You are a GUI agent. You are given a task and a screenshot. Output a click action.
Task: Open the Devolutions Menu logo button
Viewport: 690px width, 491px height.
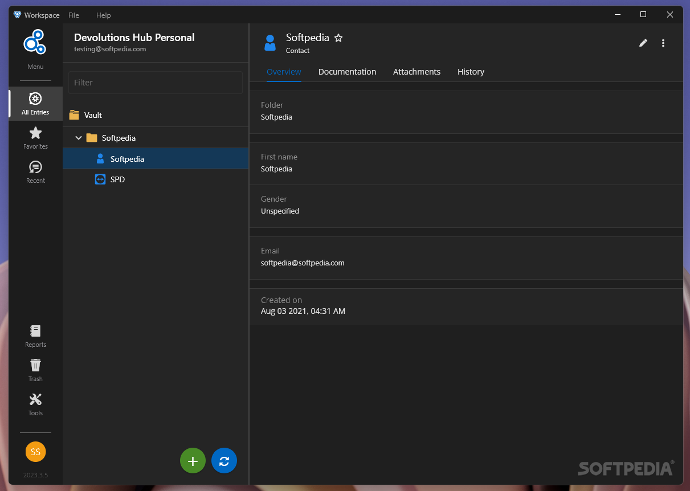point(35,43)
